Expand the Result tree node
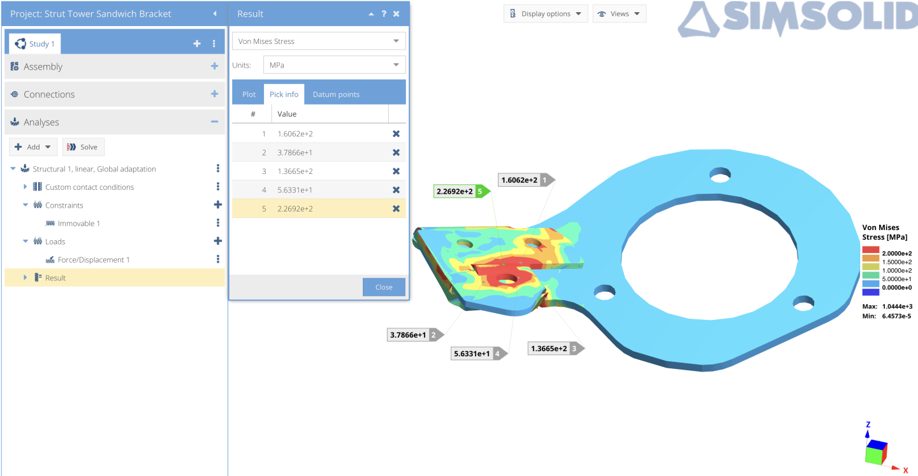918x476 pixels. (x=25, y=278)
